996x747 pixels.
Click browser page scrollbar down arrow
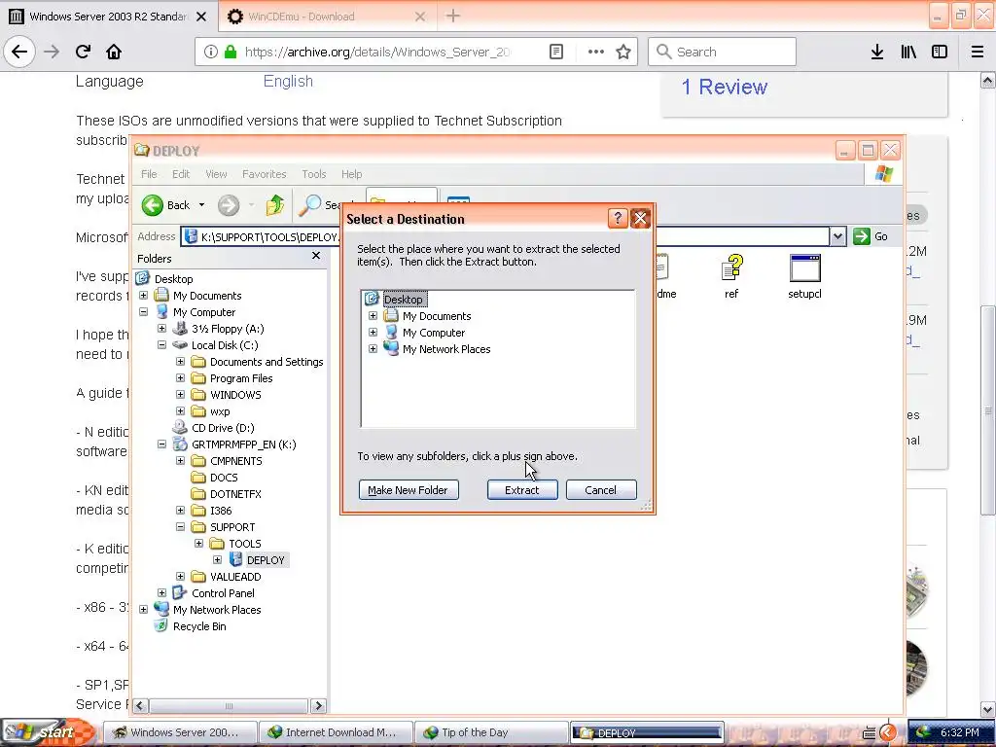coord(988,709)
